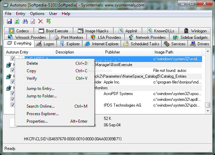The width and height of the screenshot is (215, 155).
Task: Click the red X Delete toolbar icon
Action: click(41, 21)
